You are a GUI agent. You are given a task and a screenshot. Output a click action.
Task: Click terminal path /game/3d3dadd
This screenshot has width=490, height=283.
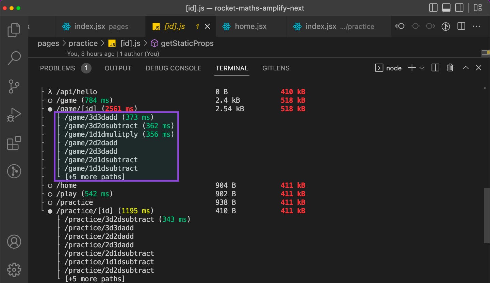(91, 117)
